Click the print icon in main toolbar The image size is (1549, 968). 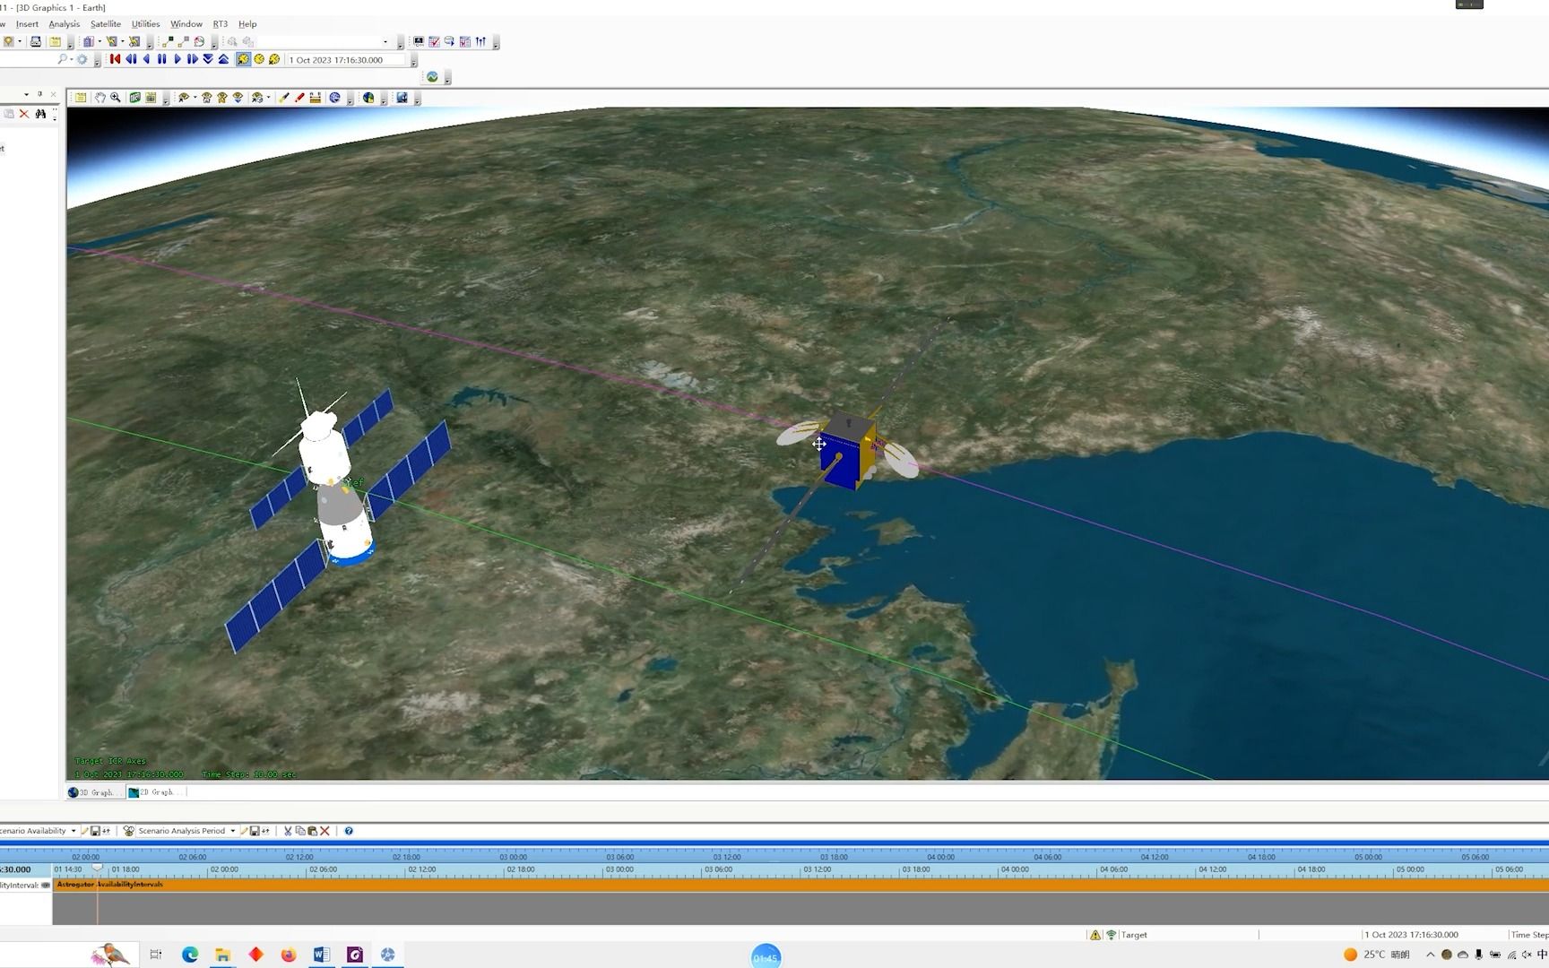coord(36,41)
